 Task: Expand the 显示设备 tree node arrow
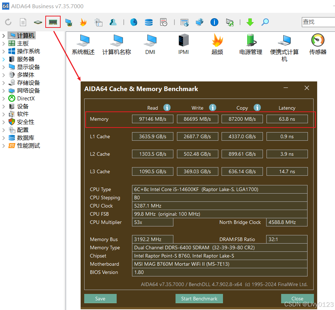4,67
